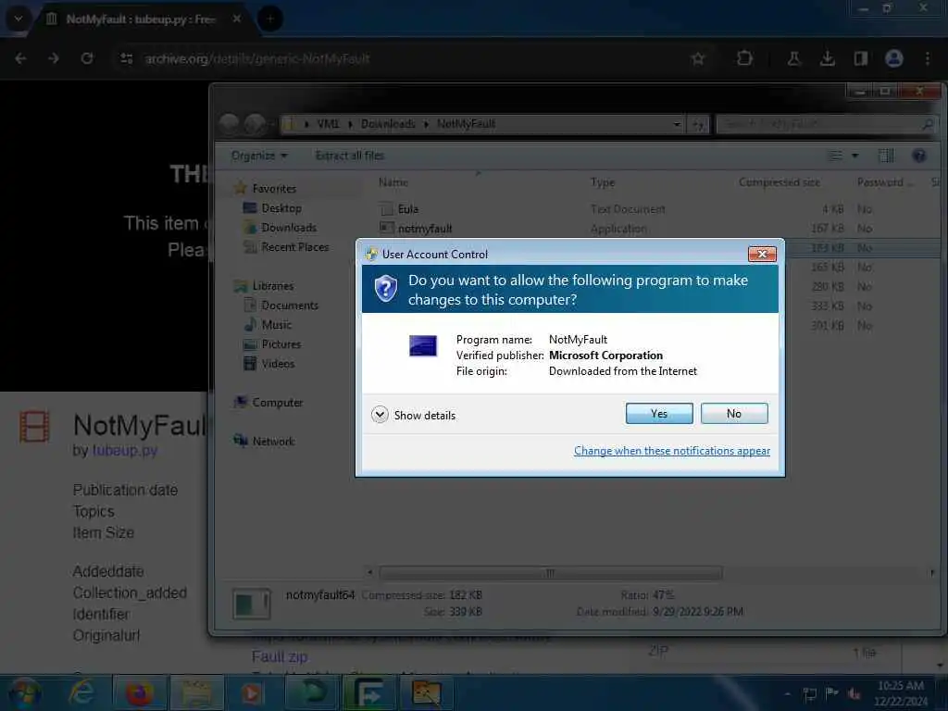Select Music library
Screen dimensions: 948x711
[276, 325]
